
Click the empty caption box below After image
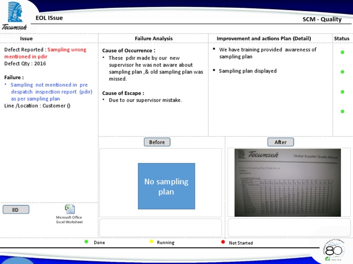(289, 227)
